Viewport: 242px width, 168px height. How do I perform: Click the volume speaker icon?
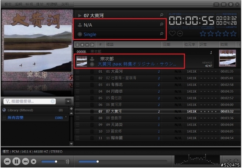(x=68, y=161)
